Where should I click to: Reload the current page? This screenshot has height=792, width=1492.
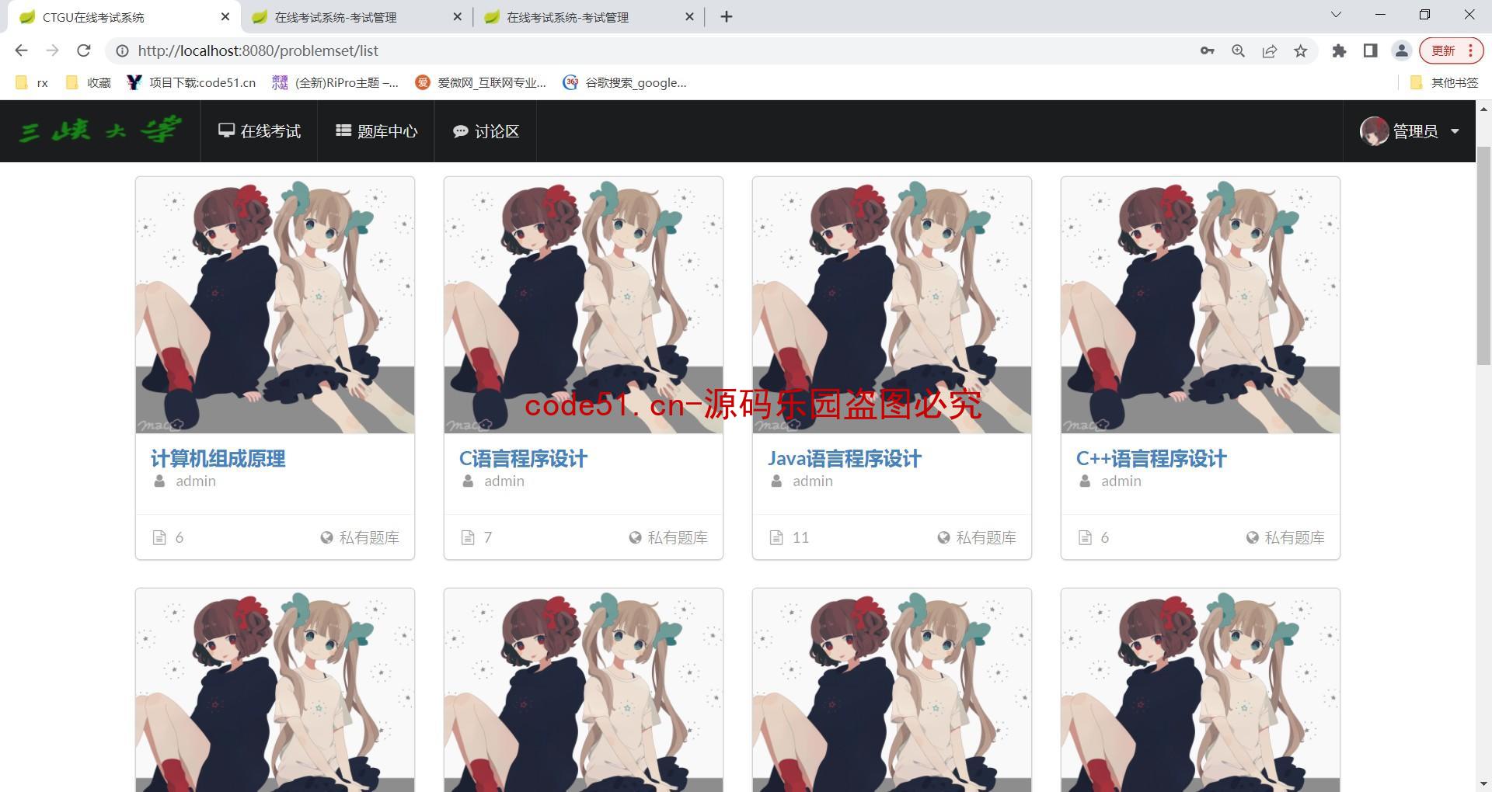(x=84, y=50)
